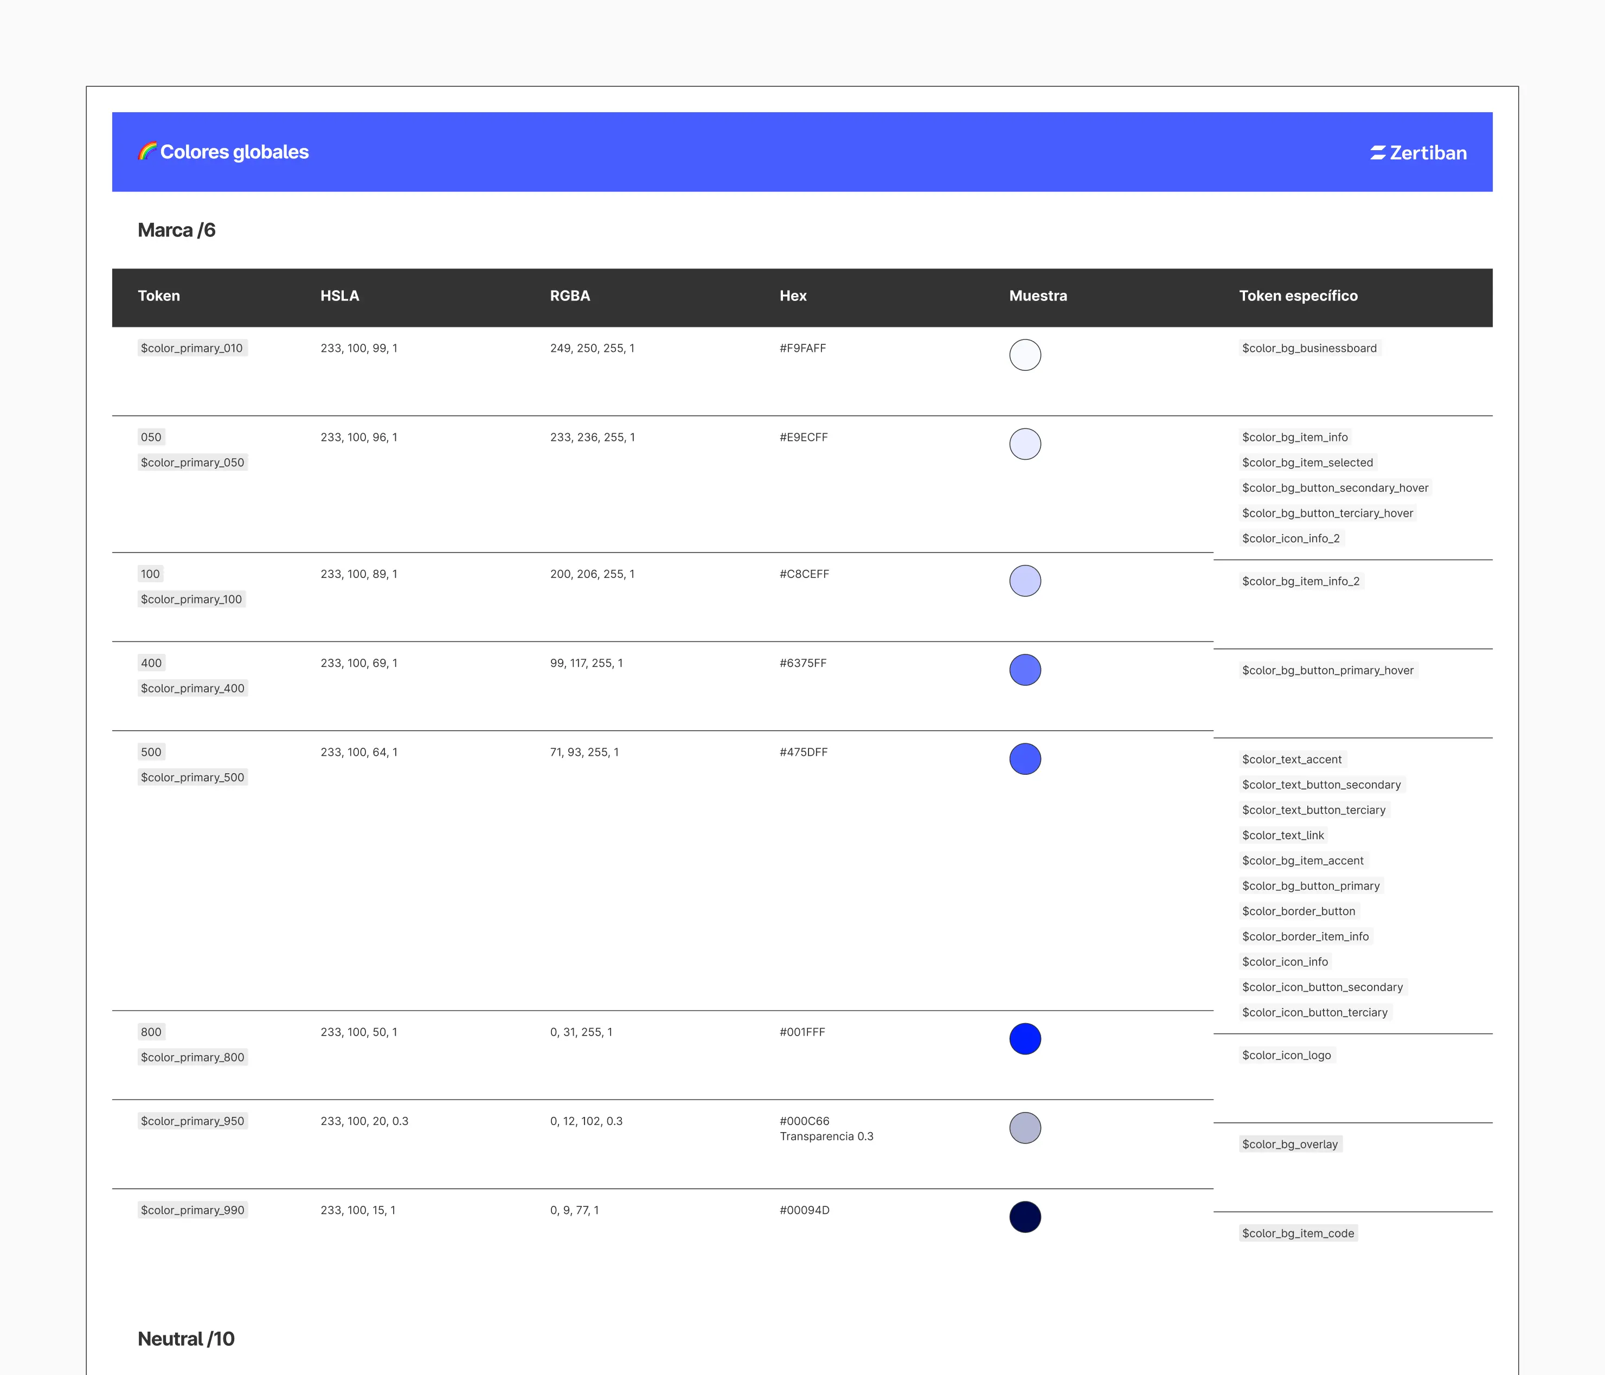Pick the bright blue #001FFF swatch

(x=1025, y=1039)
